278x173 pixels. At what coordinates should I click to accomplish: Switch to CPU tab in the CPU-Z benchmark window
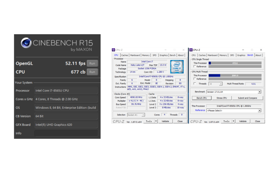click(194, 55)
